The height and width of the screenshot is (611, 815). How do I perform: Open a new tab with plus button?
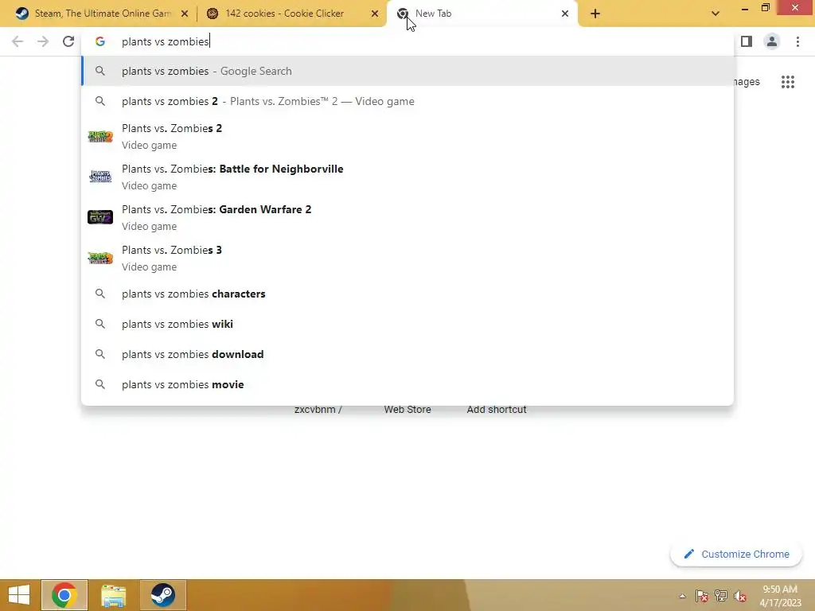[x=595, y=14]
